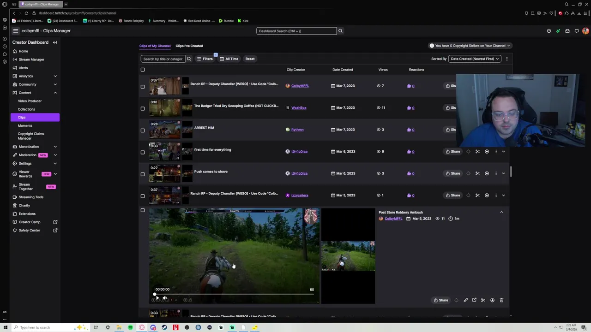Open the All Time date filter
591x332 pixels.
229,59
